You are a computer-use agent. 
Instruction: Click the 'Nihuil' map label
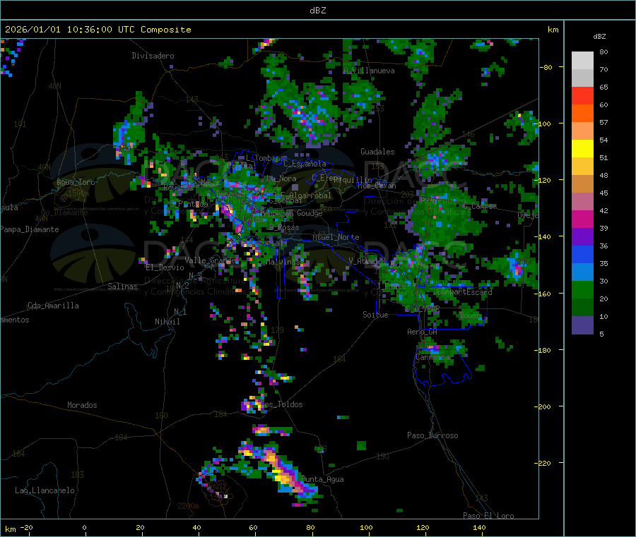point(167,322)
